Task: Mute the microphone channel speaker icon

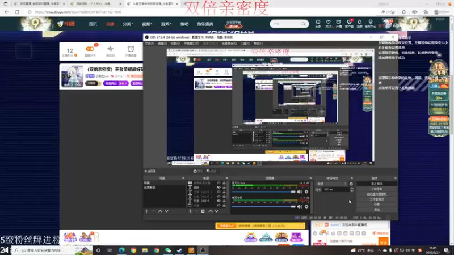Action: pos(300,192)
